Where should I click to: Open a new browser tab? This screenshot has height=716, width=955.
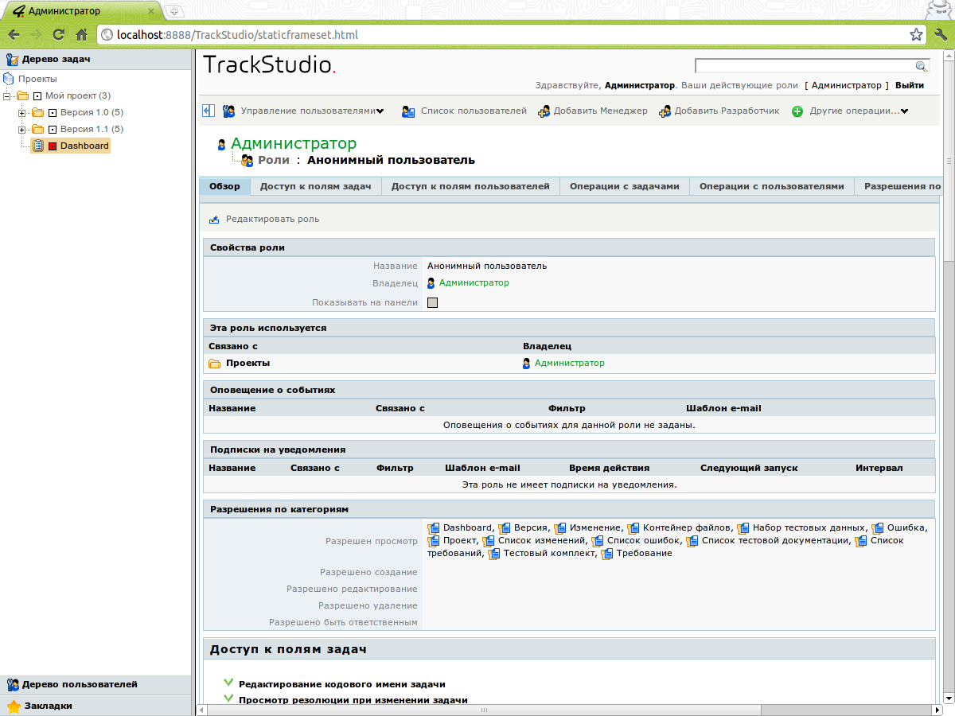click(x=174, y=11)
